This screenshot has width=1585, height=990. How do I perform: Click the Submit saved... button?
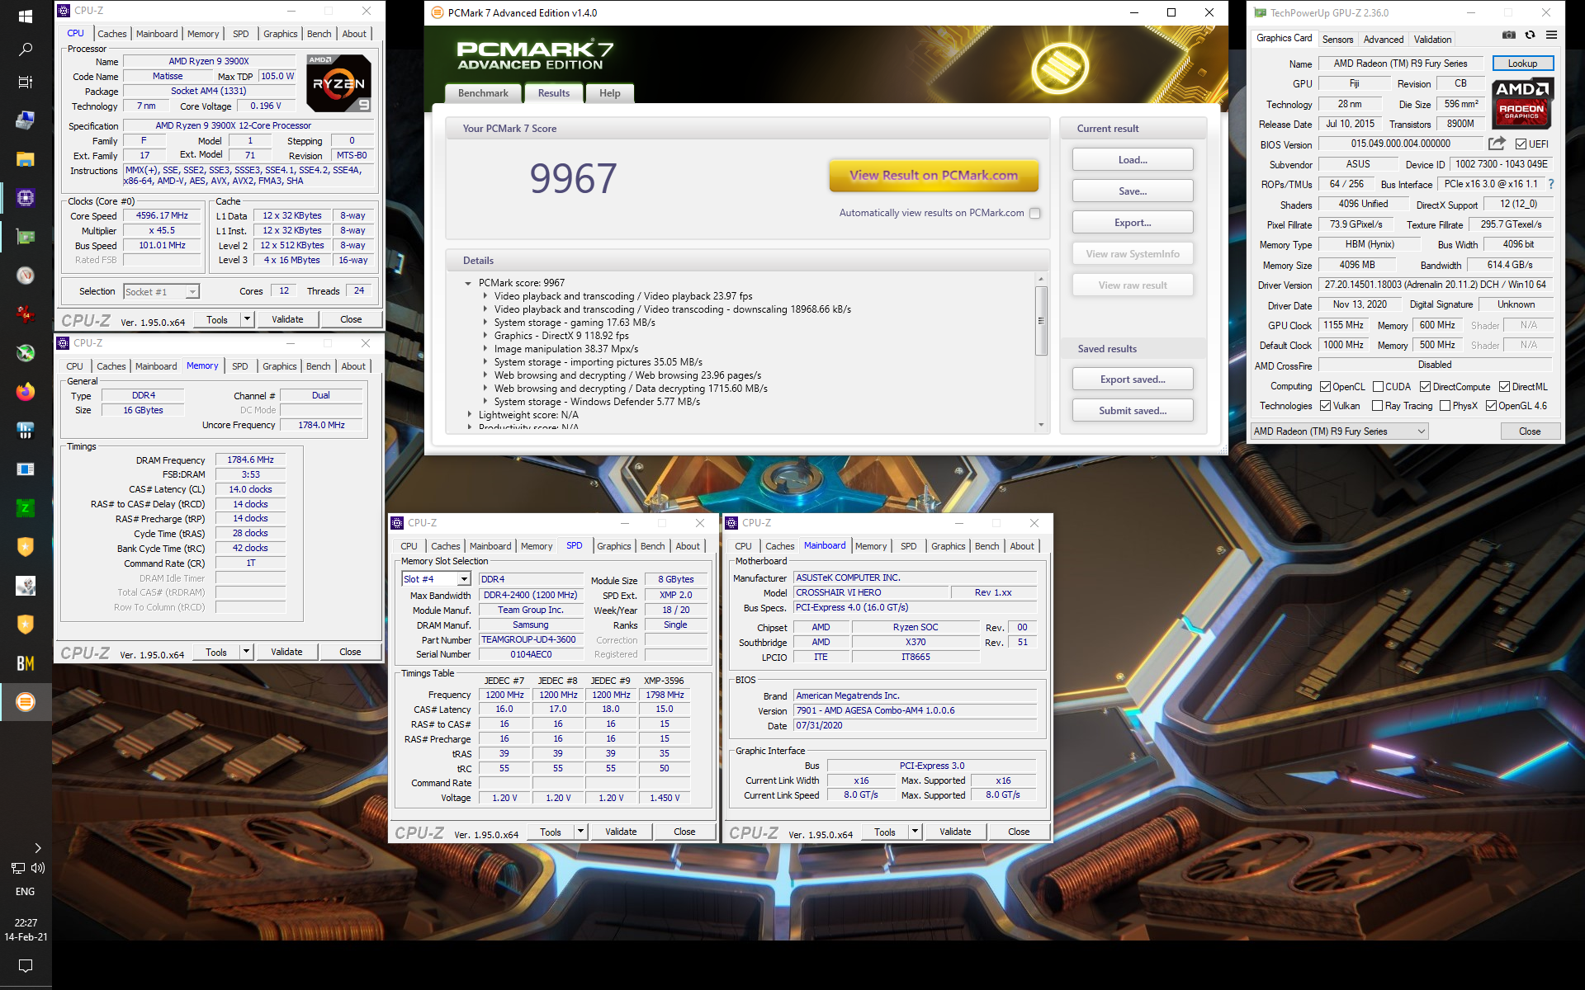click(x=1133, y=411)
